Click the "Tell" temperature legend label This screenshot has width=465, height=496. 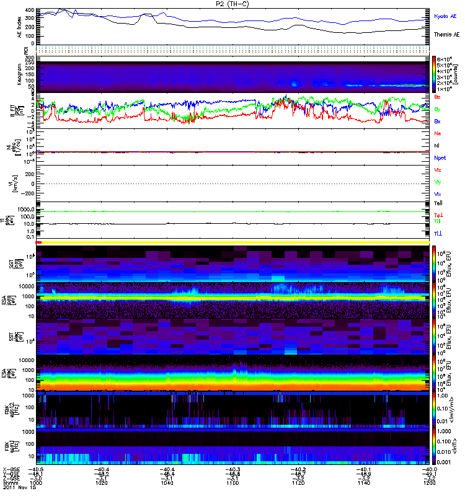tap(438, 203)
